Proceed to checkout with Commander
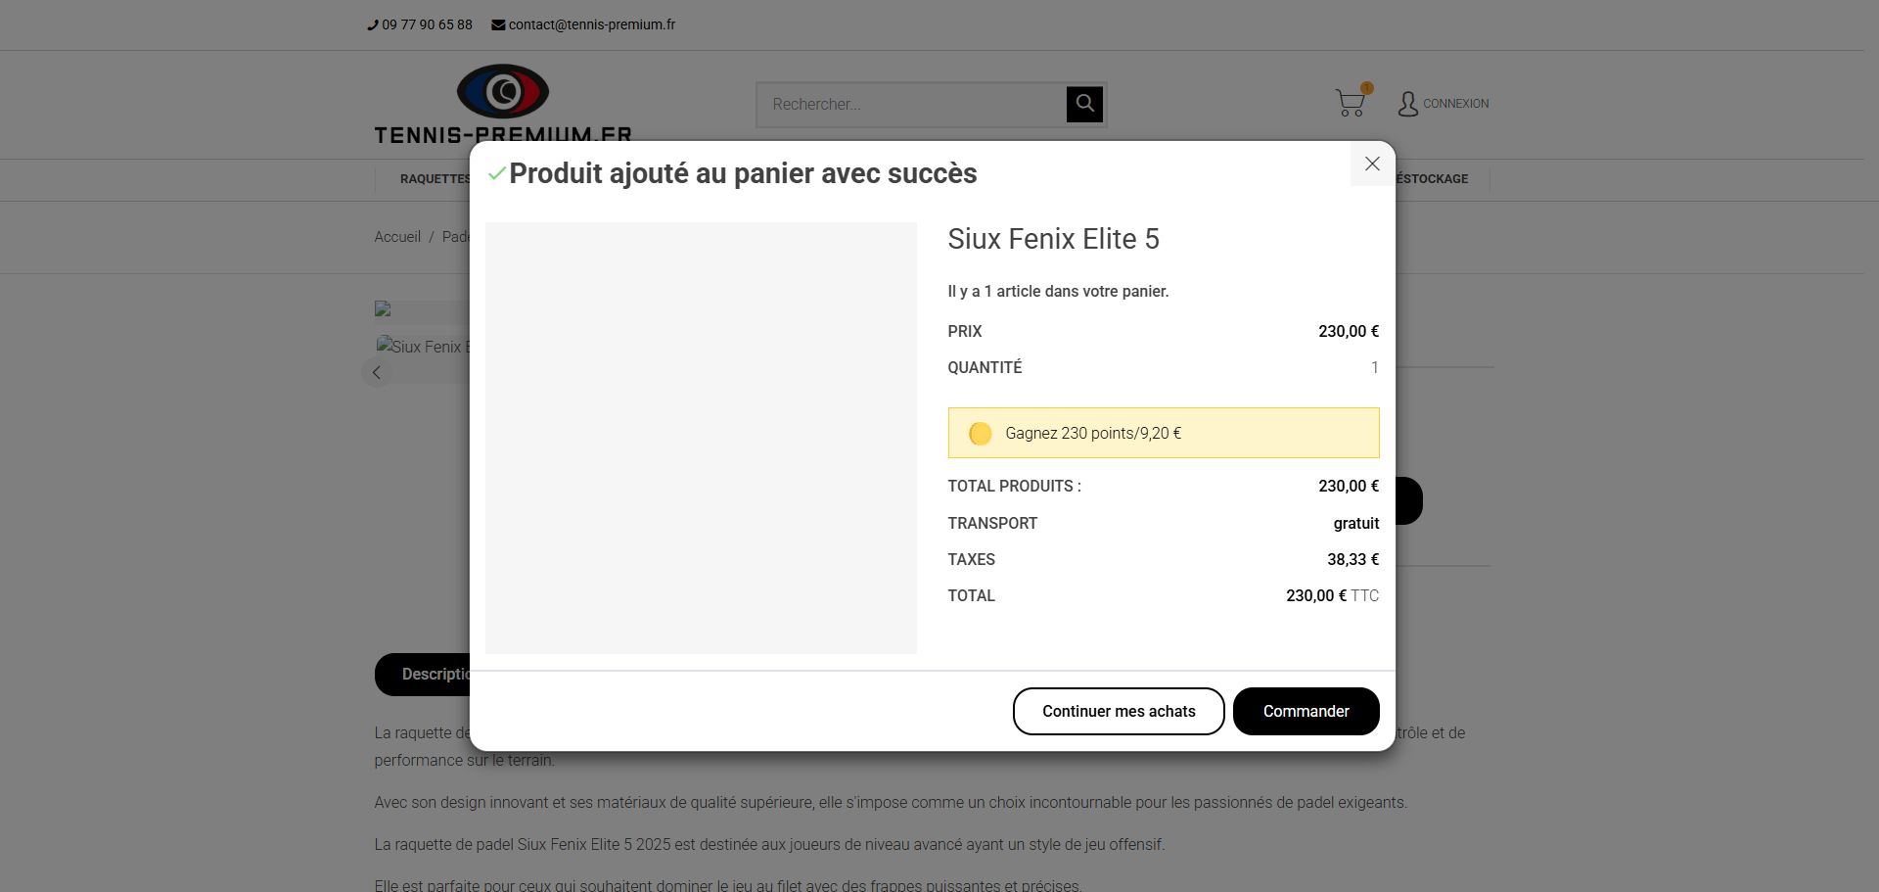The image size is (1879, 892). [x=1306, y=711]
